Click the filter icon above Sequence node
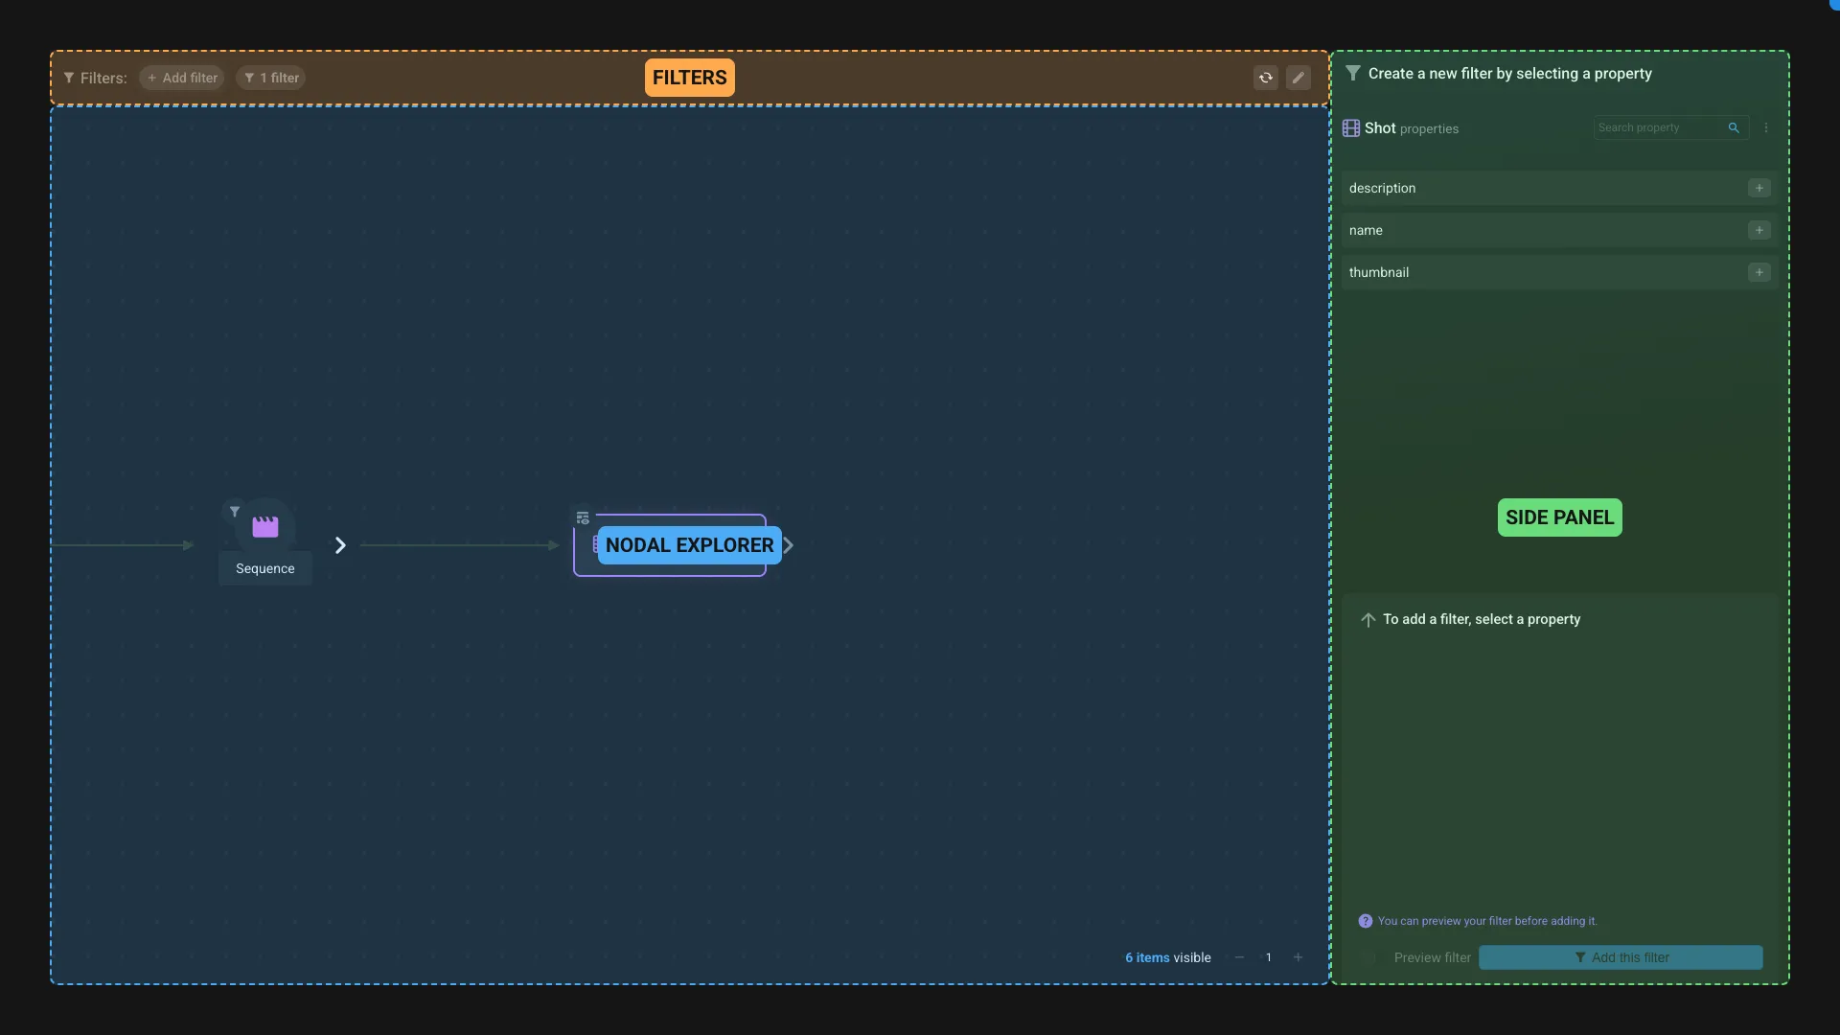This screenshot has width=1840, height=1035. click(235, 512)
